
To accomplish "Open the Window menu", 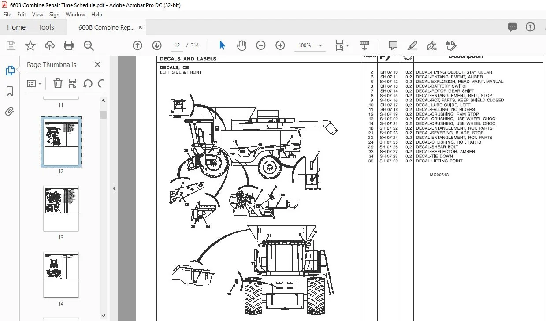I will tap(75, 15).
